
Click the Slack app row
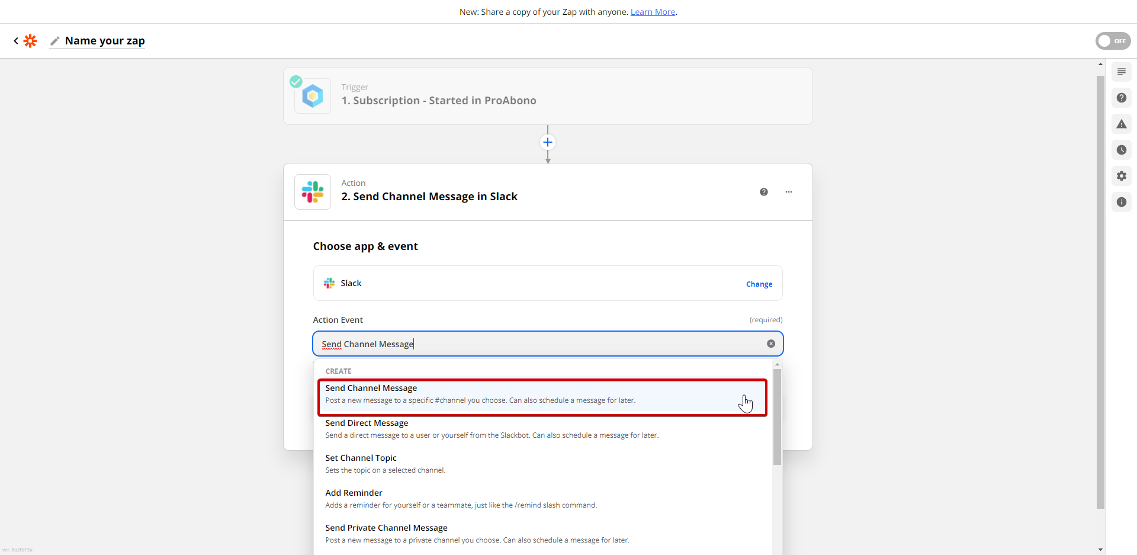click(x=548, y=283)
